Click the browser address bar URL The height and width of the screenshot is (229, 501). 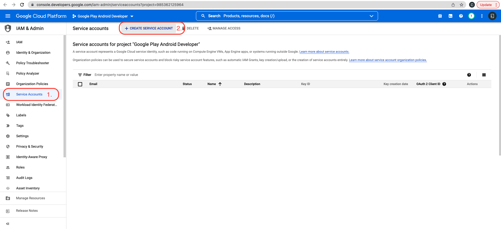point(110,5)
